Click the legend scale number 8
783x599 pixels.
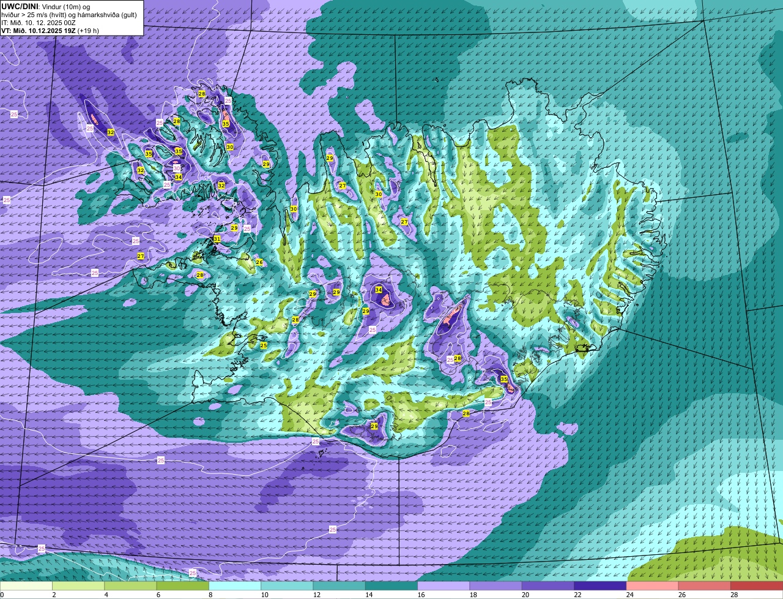pyautogui.click(x=210, y=595)
